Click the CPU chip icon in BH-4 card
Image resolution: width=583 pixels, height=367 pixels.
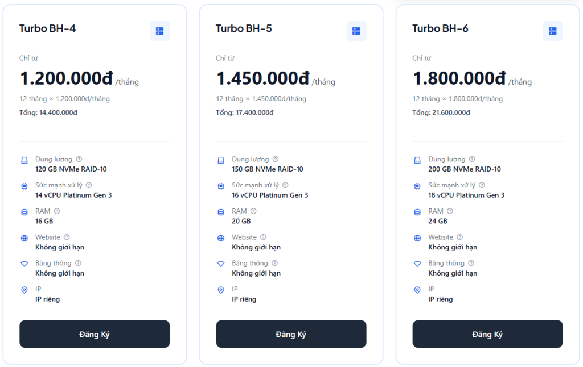[24, 186]
